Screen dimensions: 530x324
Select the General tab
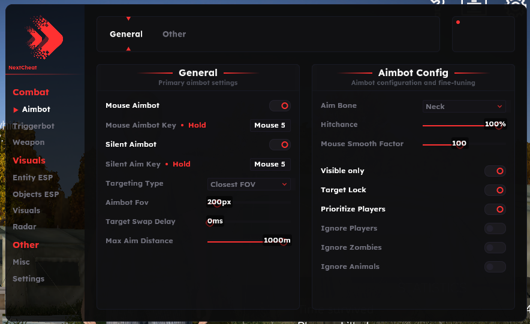[x=126, y=34]
